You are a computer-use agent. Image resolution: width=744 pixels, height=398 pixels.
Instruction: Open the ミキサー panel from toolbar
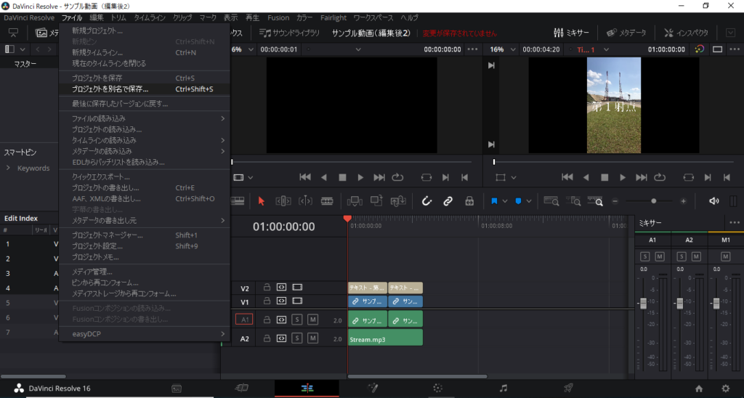[x=571, y=33]
